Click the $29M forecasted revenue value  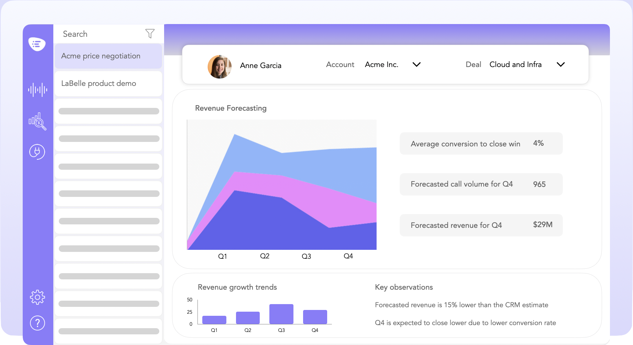click(543, 225)
